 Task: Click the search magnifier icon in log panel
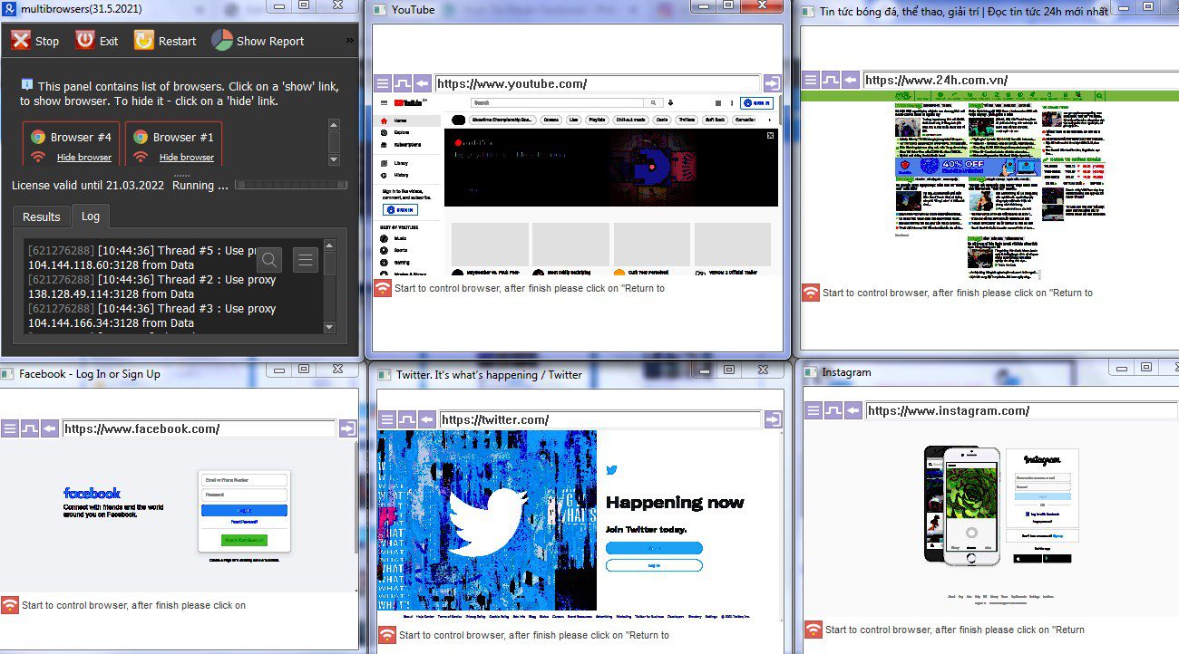click(269, 260)
